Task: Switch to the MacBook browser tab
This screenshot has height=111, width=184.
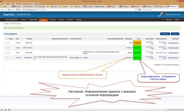Action: (137, 6)
